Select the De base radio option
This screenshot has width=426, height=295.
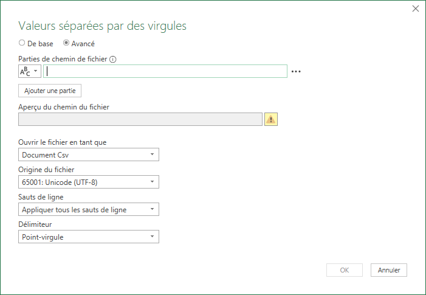click(22, 43)
